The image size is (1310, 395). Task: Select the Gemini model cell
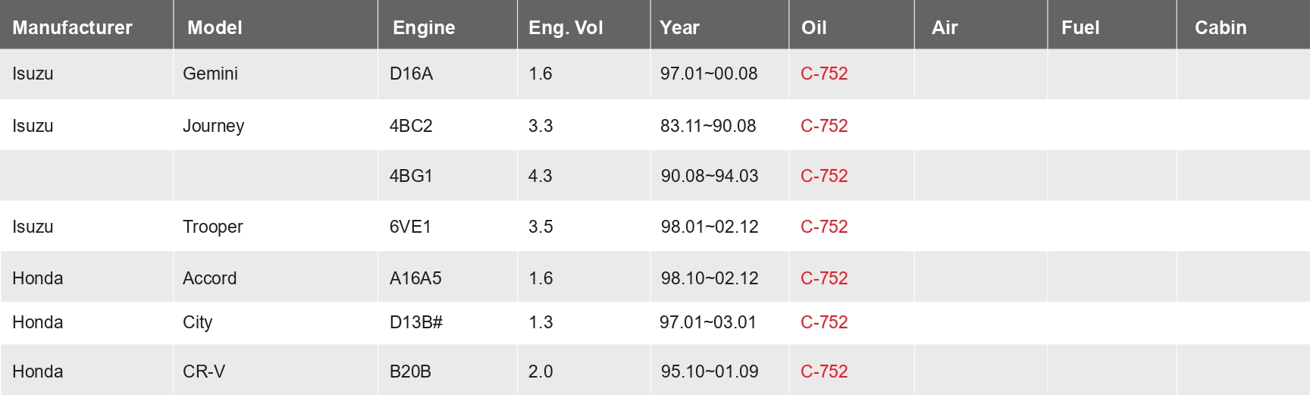210,74
